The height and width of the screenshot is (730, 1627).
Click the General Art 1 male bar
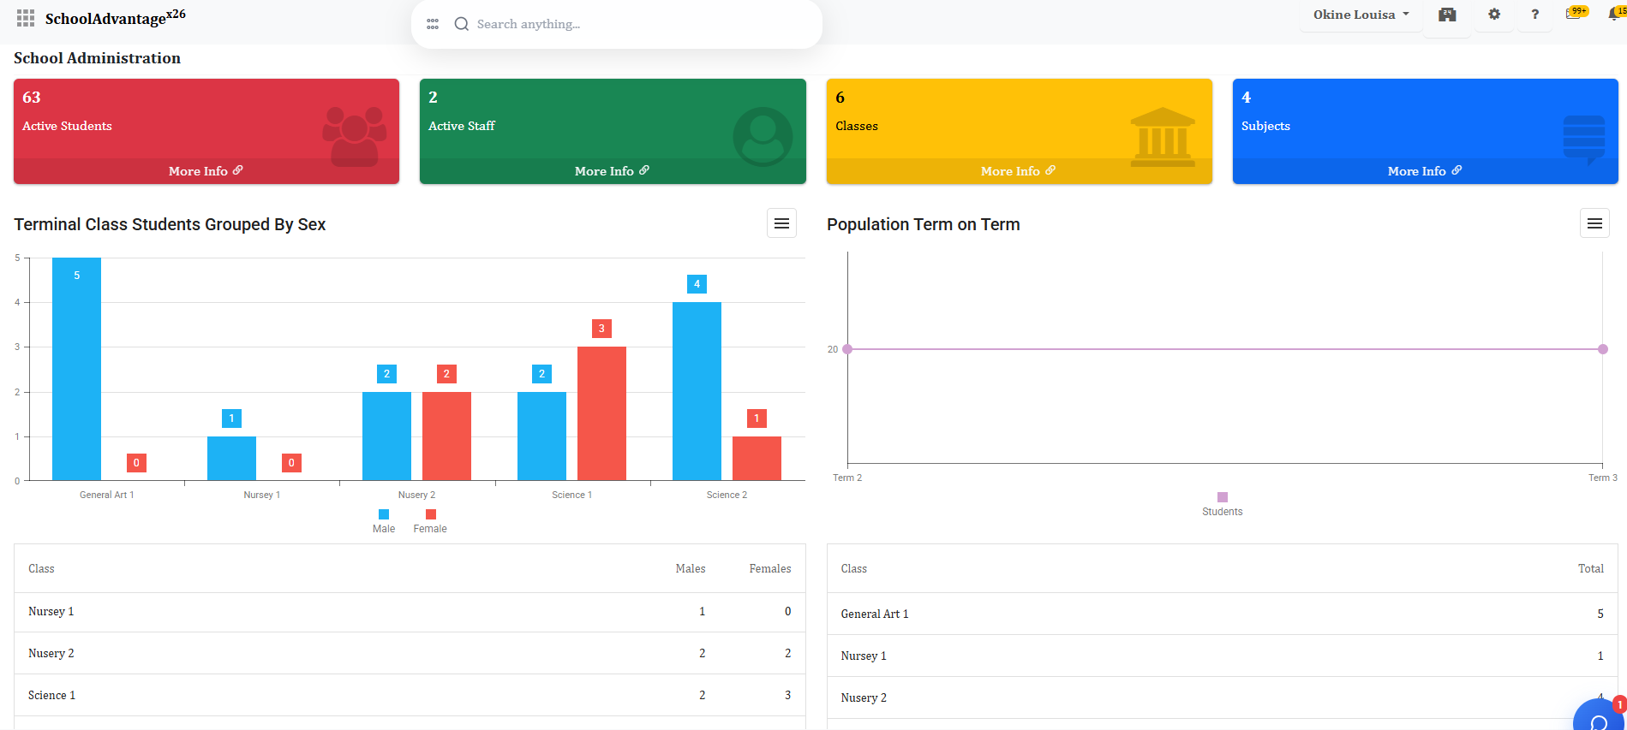(76, 369)
